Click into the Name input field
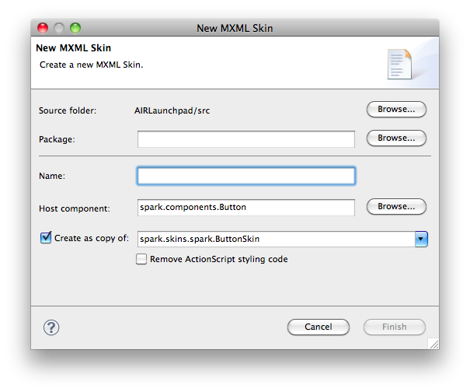470x392 pixels. tap(246, 176)
